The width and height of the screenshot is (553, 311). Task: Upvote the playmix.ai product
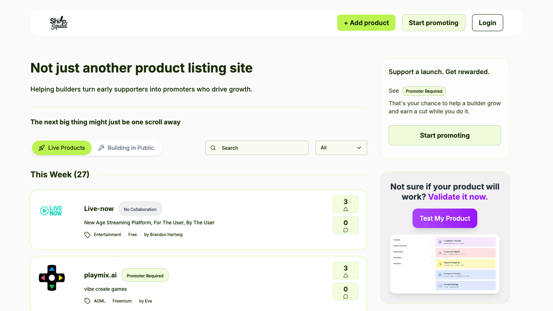click(x=345, y=271)
